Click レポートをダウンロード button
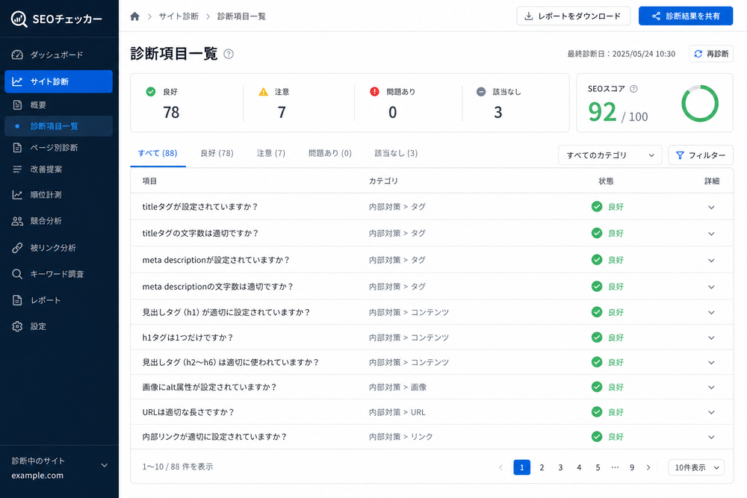 point(574,16)
